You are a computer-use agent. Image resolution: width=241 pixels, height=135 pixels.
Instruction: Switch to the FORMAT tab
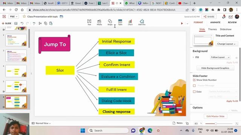tap(198, 22)
